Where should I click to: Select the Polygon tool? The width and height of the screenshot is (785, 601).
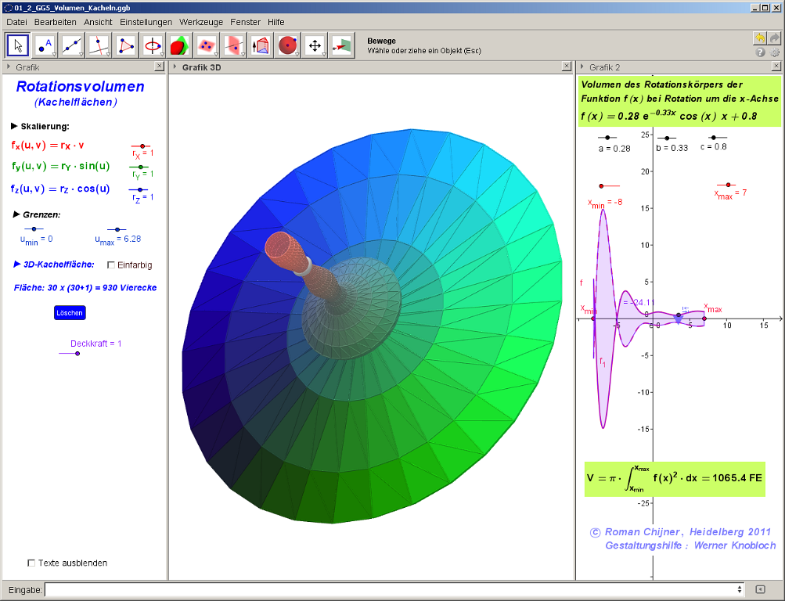click(126, 45)
